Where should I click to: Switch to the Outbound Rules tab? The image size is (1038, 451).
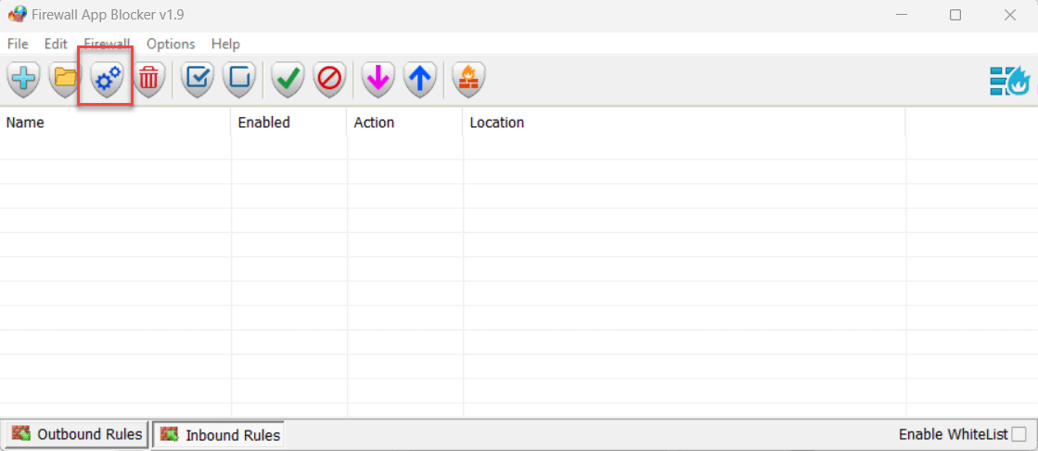coord(77,434)
